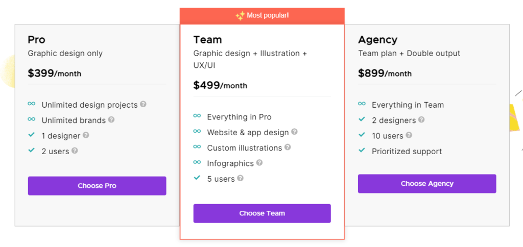Screen dimensions: 523x247
Task: Click infinity icon beside Everything in Pro
Action: (x=197, y=116)
